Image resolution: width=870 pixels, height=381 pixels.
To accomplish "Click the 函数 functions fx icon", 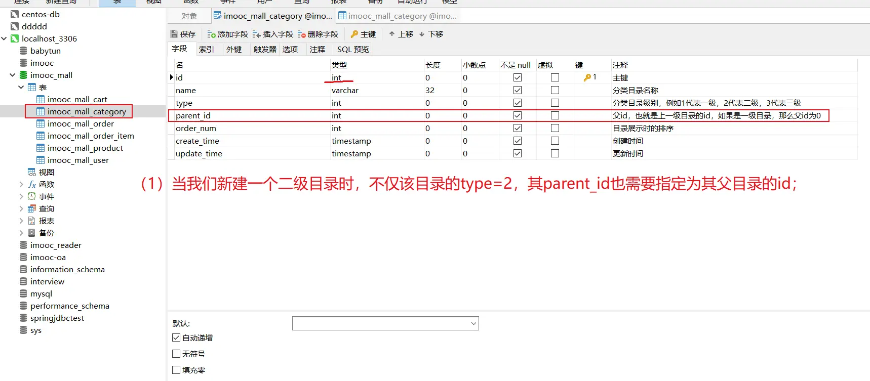I will click(32, 184).
